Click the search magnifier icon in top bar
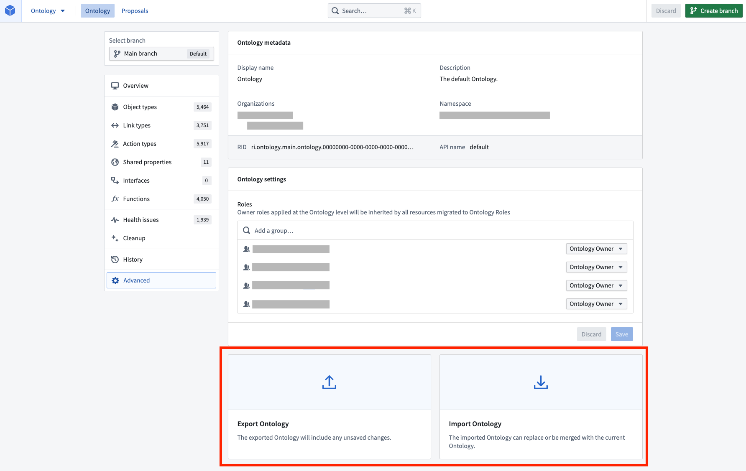The height and width of the screenshot is (471, 746). click(x=335, y=11)
